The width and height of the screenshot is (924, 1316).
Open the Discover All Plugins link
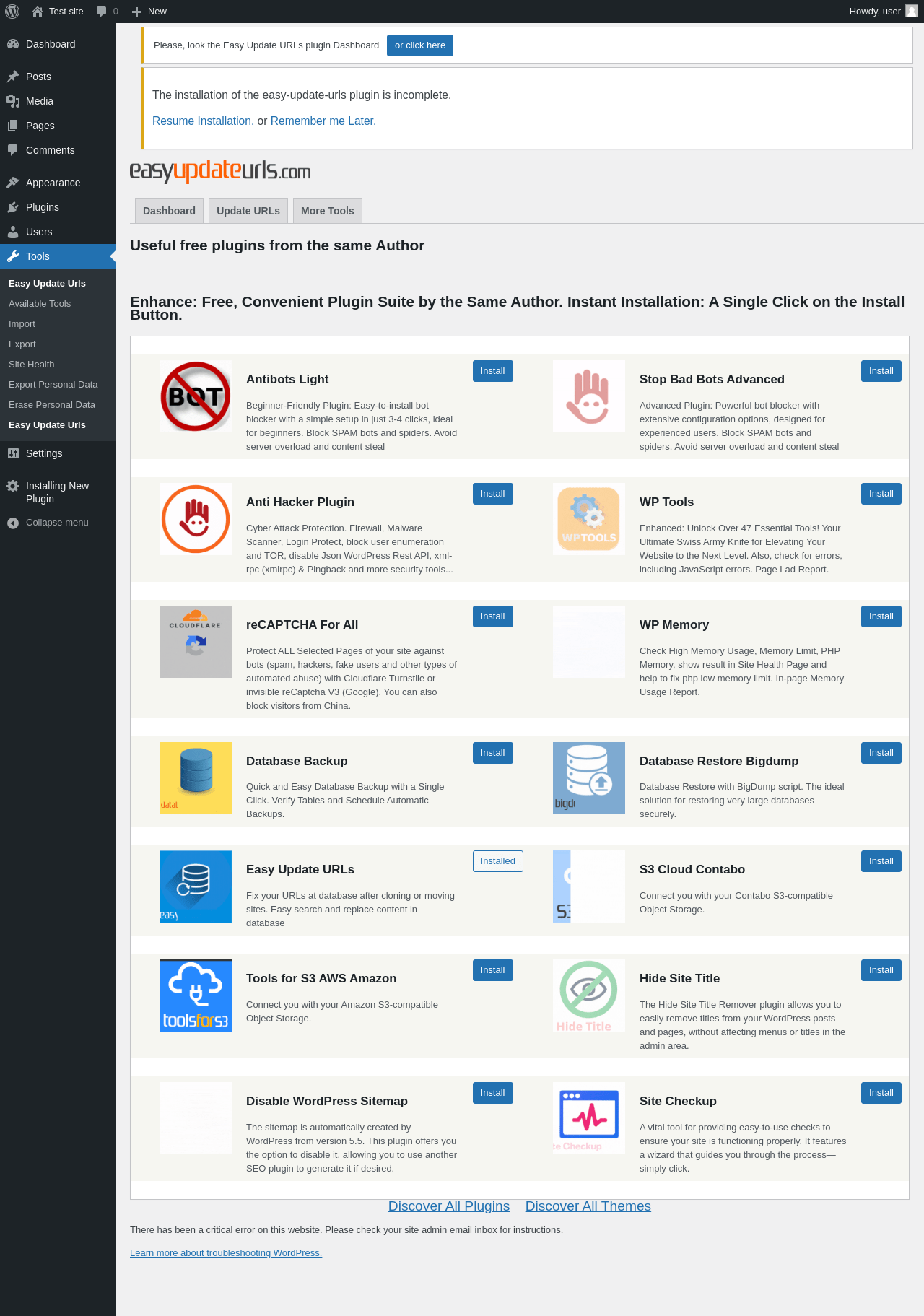tap(449, 1206)
